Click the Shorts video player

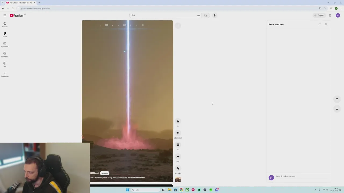(x=127, y=101)
